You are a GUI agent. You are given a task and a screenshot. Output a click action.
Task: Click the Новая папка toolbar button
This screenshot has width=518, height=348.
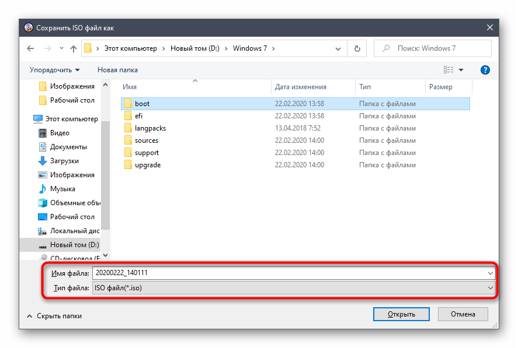(117, 70)
